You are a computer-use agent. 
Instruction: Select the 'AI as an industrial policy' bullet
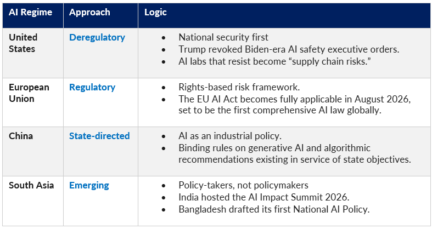pos(230,136)
